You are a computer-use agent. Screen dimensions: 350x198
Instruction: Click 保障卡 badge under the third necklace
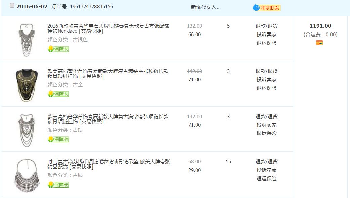point(59,139)
